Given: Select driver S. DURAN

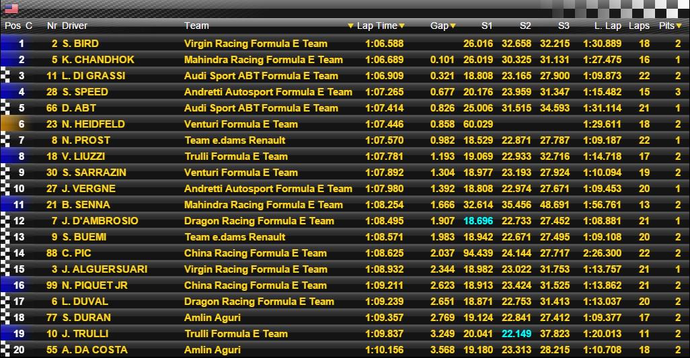Looking at the screenshot, I should point(86,317).
